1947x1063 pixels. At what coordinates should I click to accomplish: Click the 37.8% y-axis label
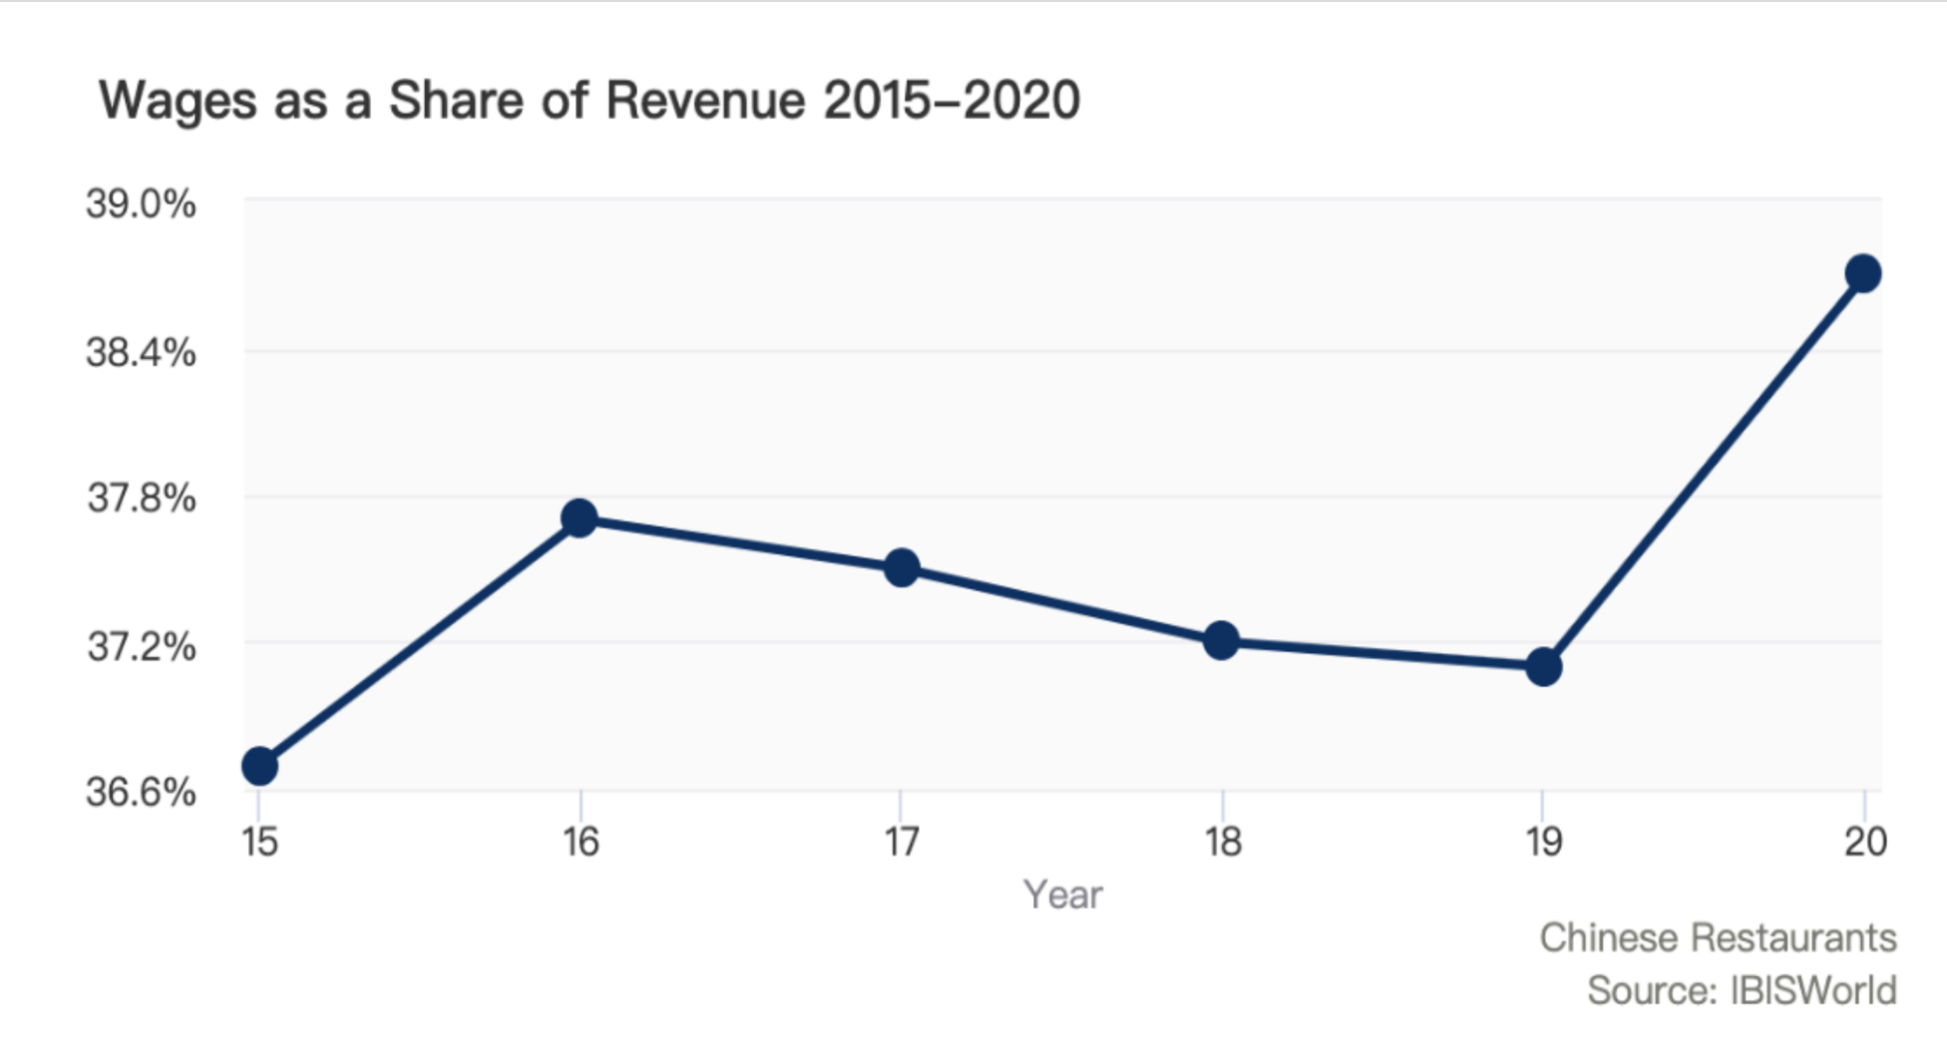point(141,498)
